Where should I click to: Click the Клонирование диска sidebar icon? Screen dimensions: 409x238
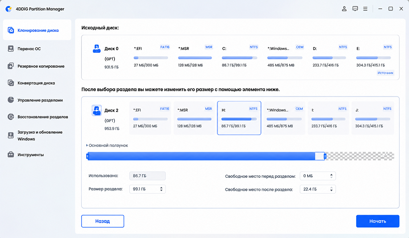point(10,30)
